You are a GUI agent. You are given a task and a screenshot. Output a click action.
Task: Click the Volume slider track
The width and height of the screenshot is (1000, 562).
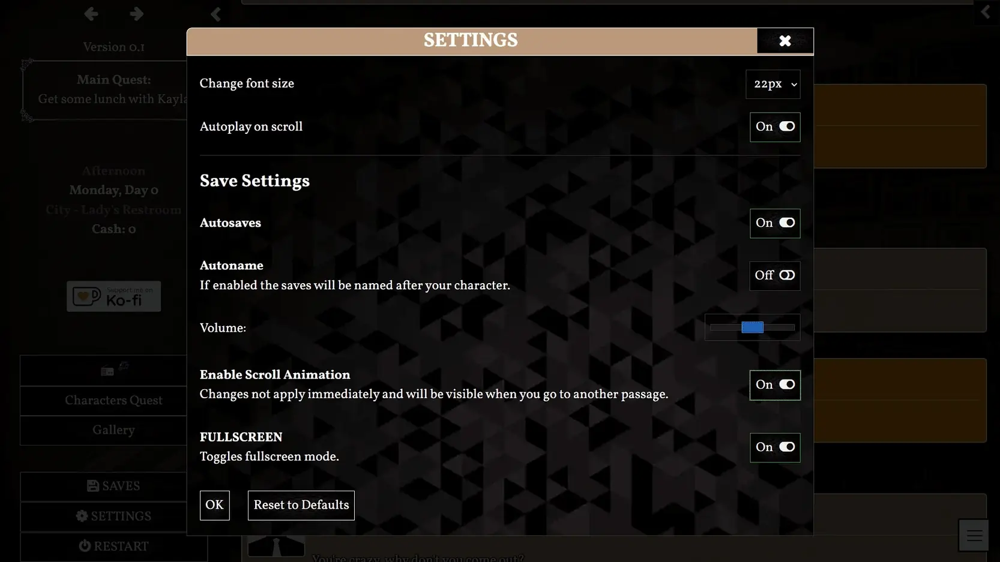(x=752, y=327)
